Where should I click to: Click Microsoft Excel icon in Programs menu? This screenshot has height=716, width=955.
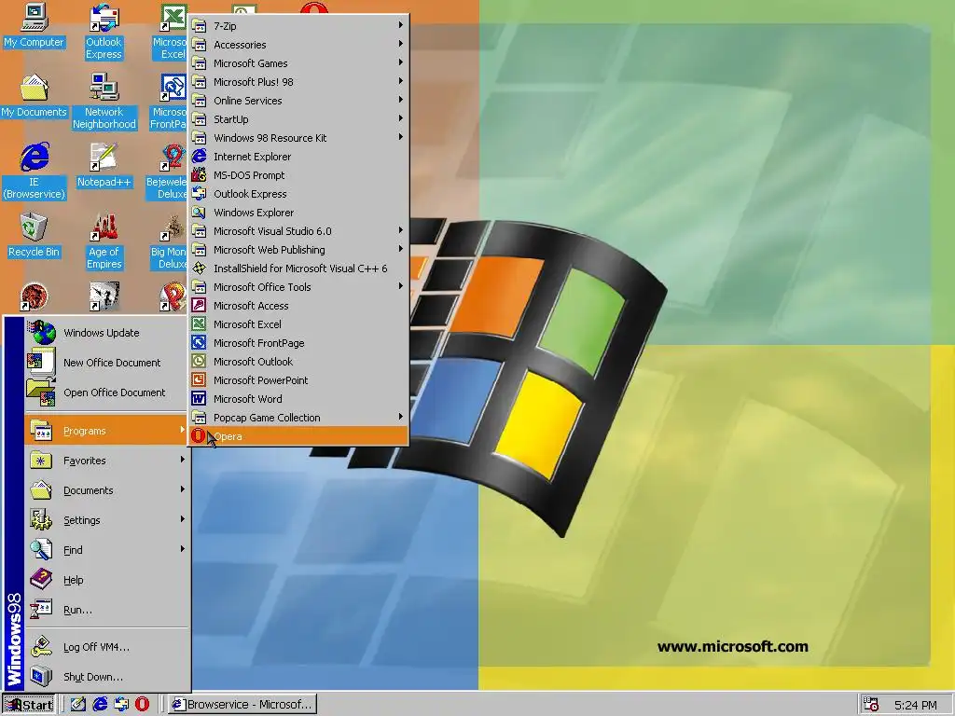(x=199, y=324)
